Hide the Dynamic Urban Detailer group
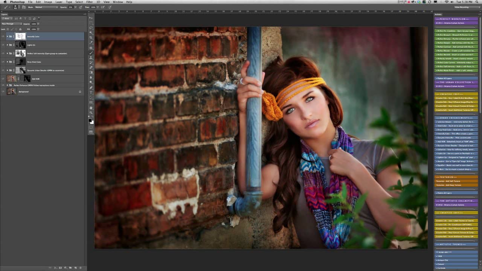 tap(3, 70)
